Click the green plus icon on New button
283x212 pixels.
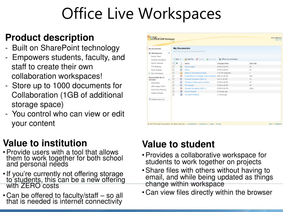(175, 59)
